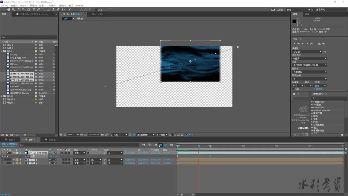The height and width of the screenshot is (196, 348).
Task: Select the Unified Camera tool
Action: pyautogui.click(x=23, y=10)
